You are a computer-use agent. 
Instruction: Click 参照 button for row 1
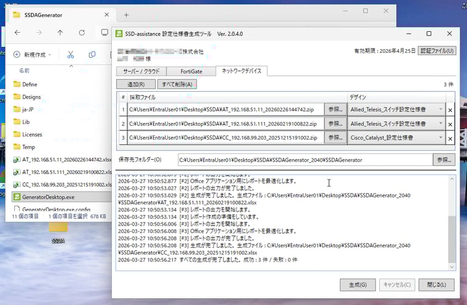[x=336, y=109]
